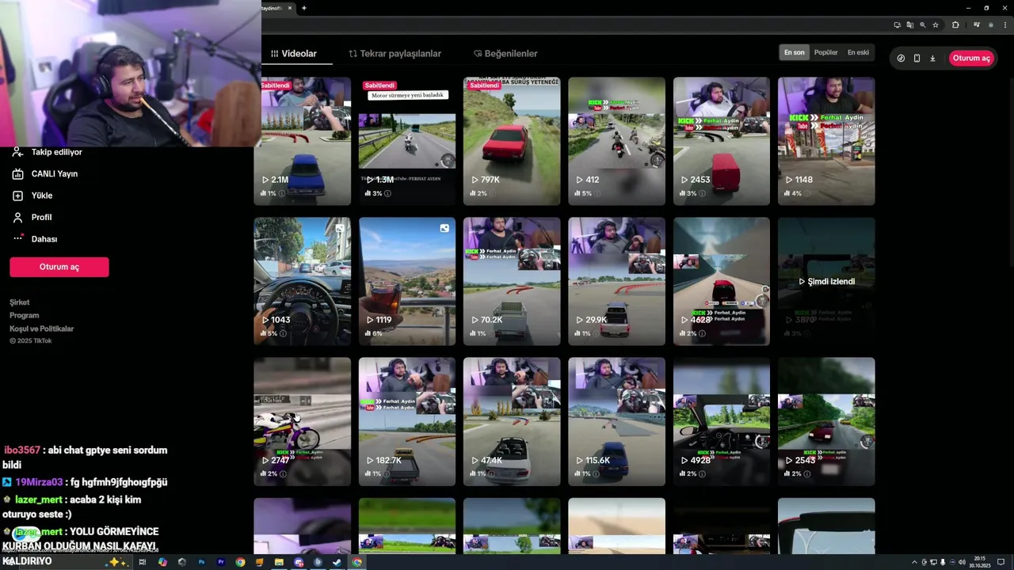Open a new browser tab with plus

coord(303,8)
